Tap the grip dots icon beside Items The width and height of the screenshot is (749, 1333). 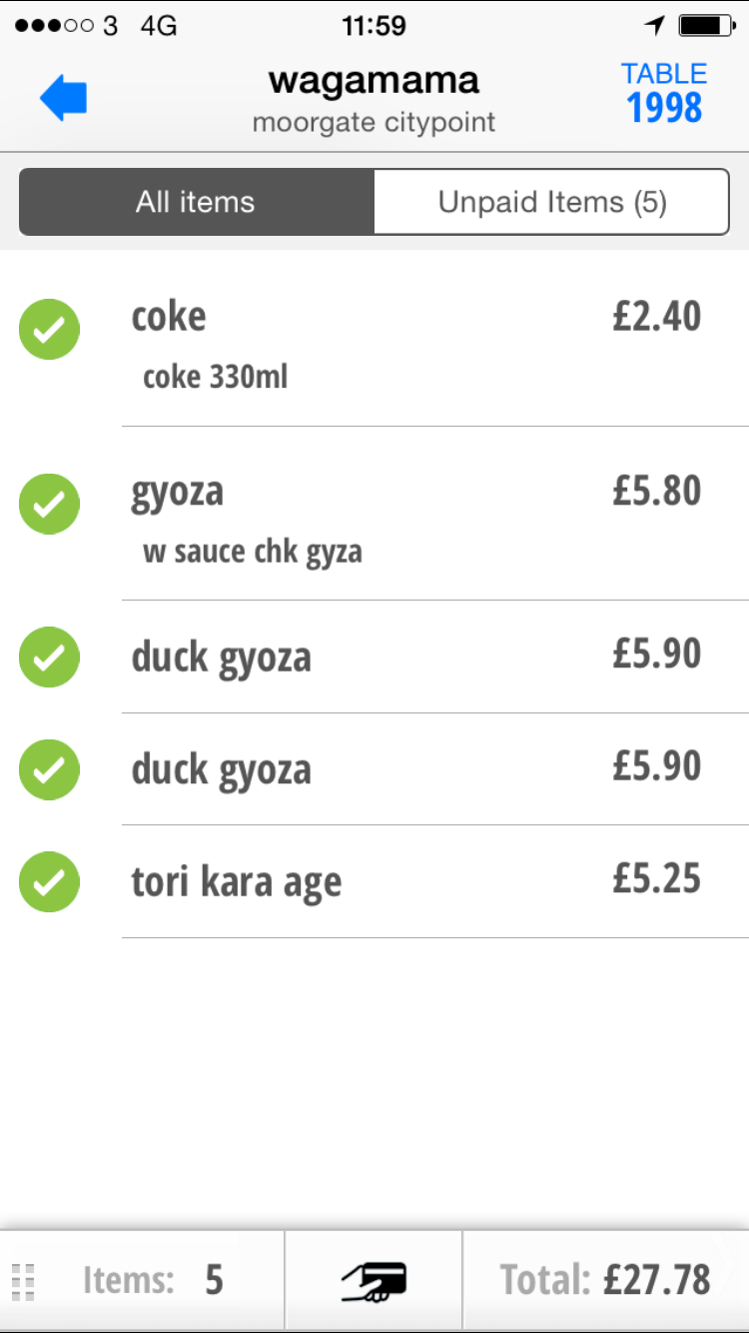tap(24, 1281)
